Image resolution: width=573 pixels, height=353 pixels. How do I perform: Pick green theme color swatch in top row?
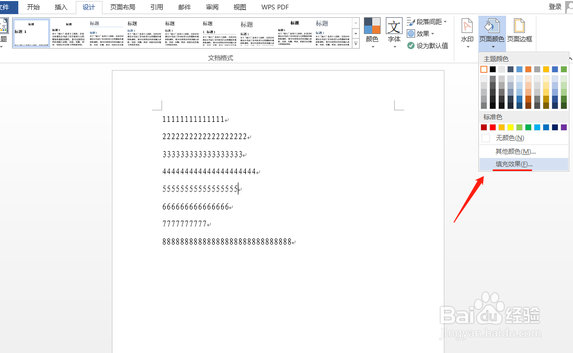[564, 69]
